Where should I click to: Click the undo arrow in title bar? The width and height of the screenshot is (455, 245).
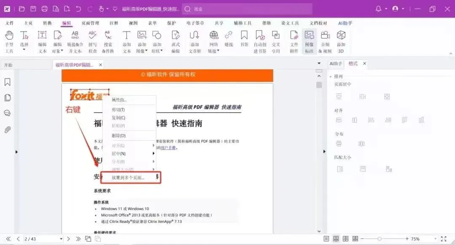[x=78, y=9]
